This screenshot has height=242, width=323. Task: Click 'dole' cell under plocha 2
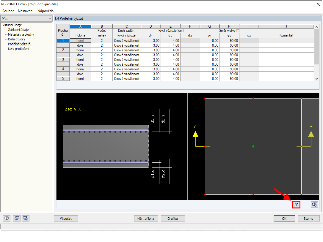tap(80, 55)
